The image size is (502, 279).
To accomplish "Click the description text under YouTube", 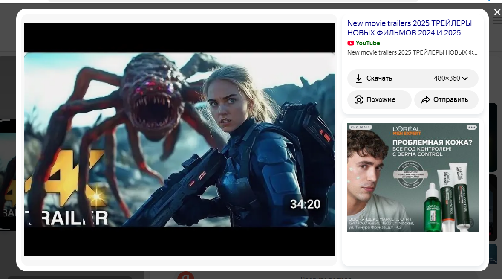I will tap(413, 52).
